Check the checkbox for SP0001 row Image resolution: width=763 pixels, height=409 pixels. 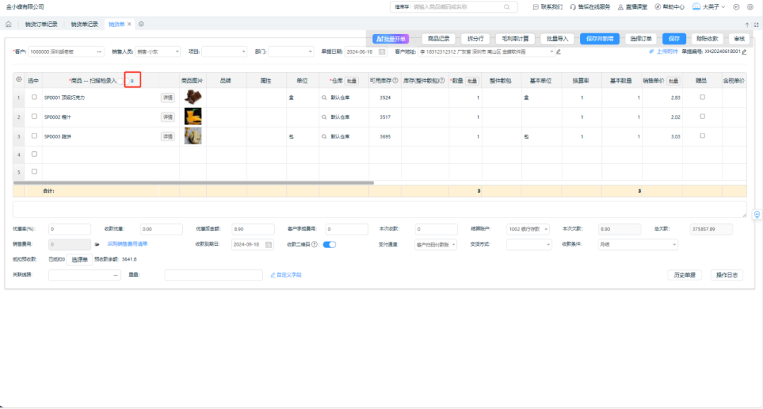click(x=34, y=97)
